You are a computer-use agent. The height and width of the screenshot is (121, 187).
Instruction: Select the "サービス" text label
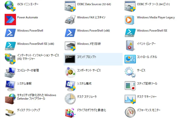point(141,70)
